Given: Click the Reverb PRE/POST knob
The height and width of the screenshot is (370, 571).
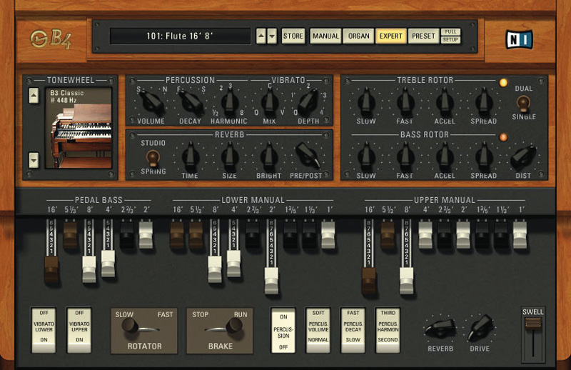Looking at the screenshot, I should pyautogui.click(x=308, y=156).
